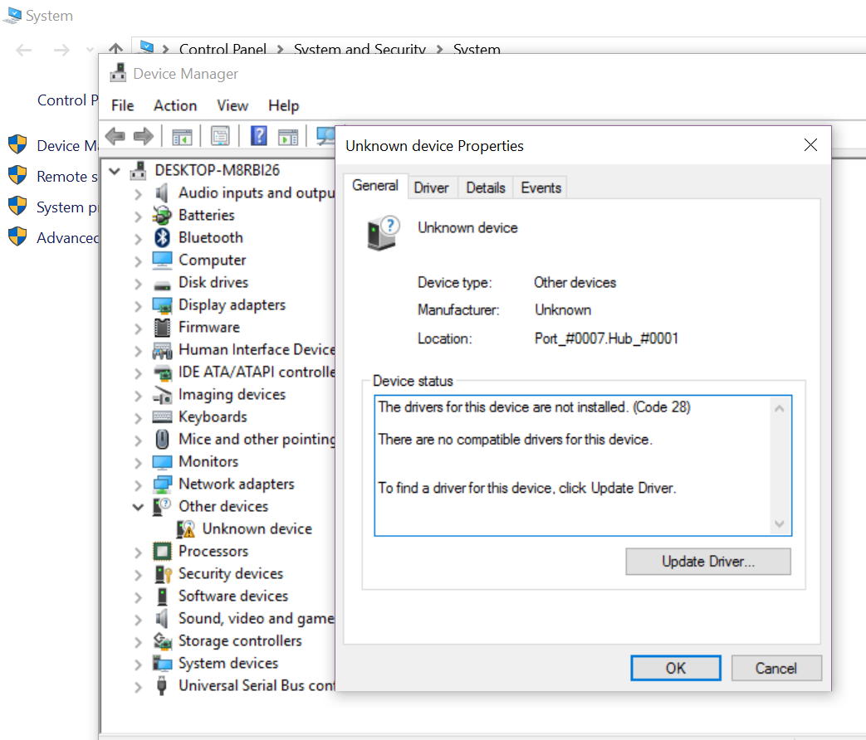Screen dimensions: 866x740
Task: Click the Storage controllers icon
Action: click(x=162, y=640)
